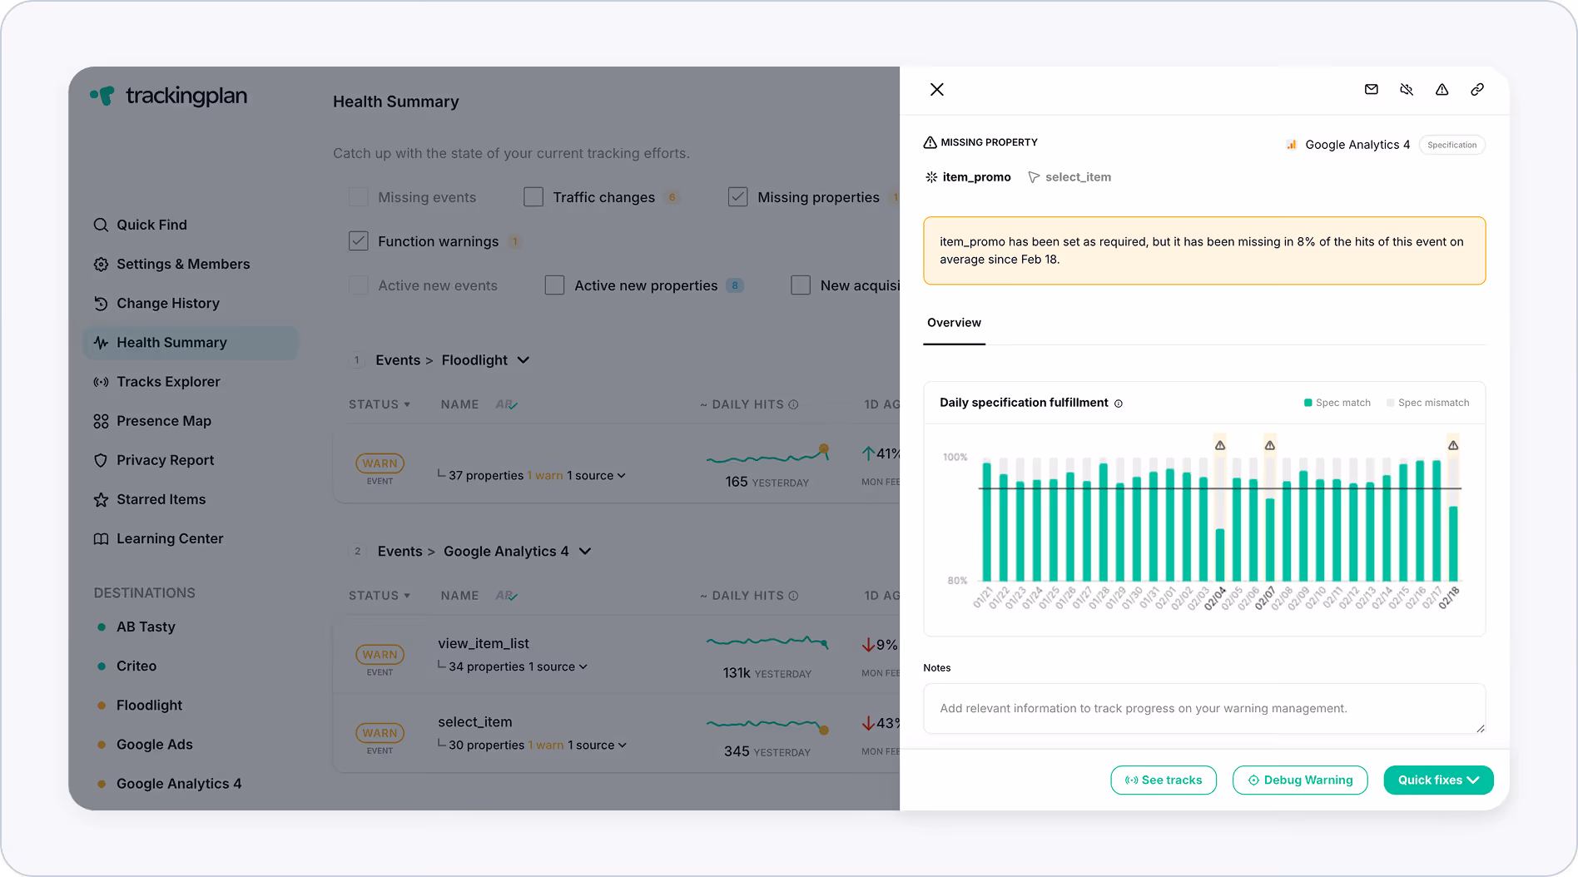Click the Tracks Explorer broadcast icon

click(101, 382)
